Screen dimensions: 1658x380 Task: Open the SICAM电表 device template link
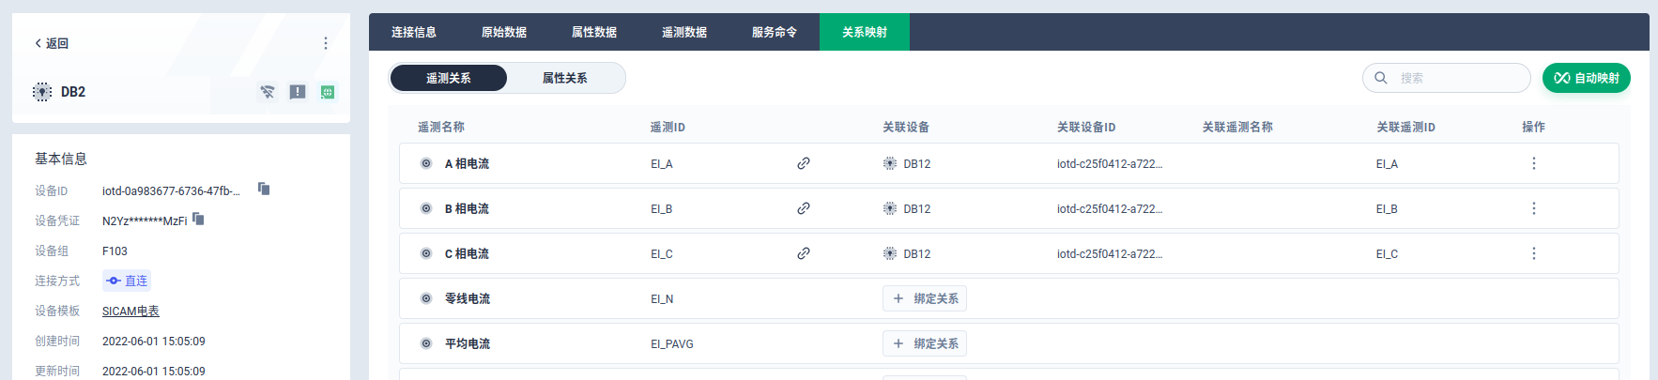[130, 311]
